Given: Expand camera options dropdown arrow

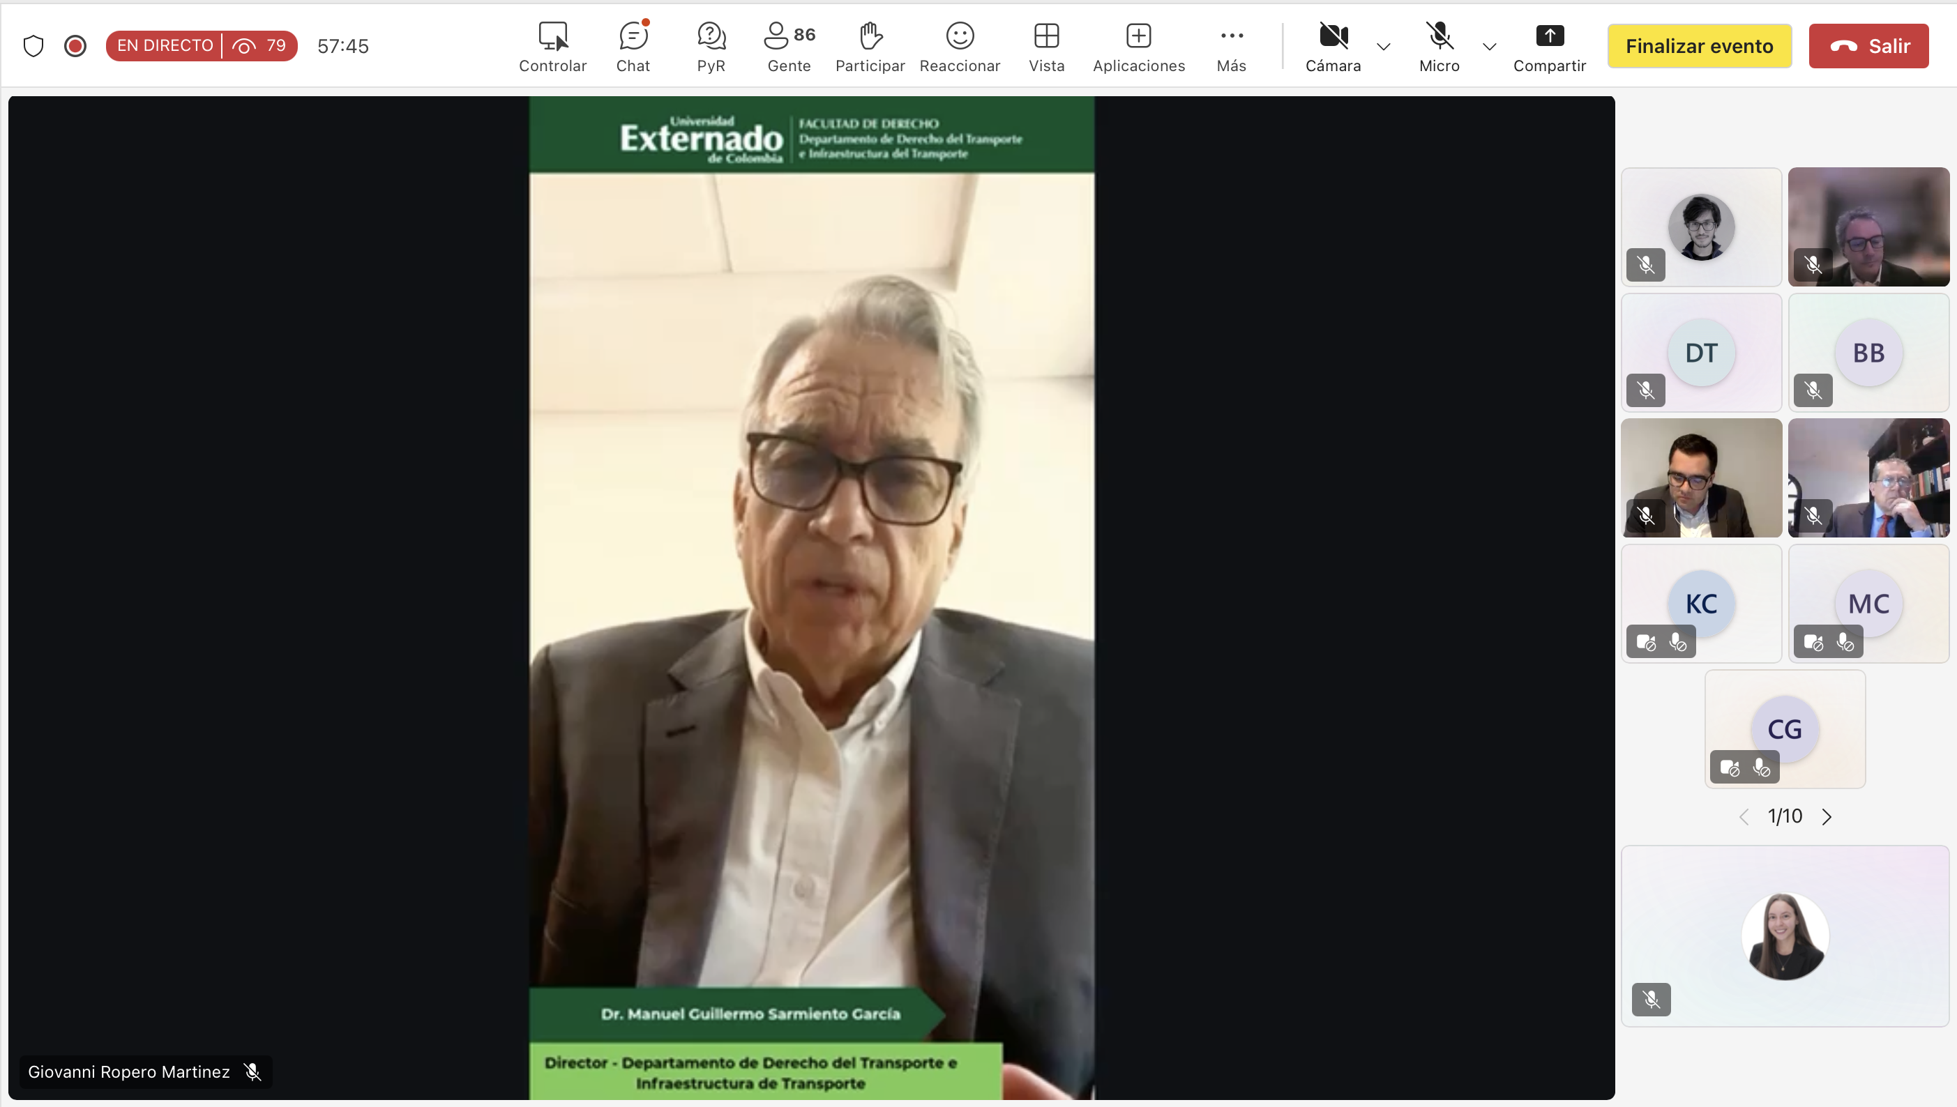Looking at the screenshot, I should 1384,47.
